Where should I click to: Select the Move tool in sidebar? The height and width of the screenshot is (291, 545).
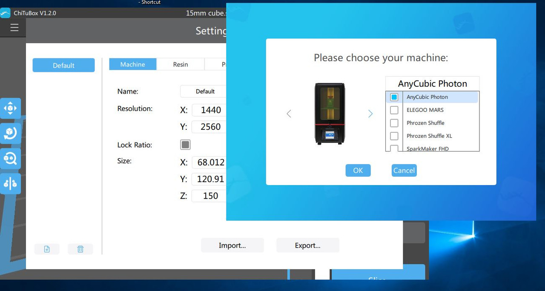coord(10,108)
